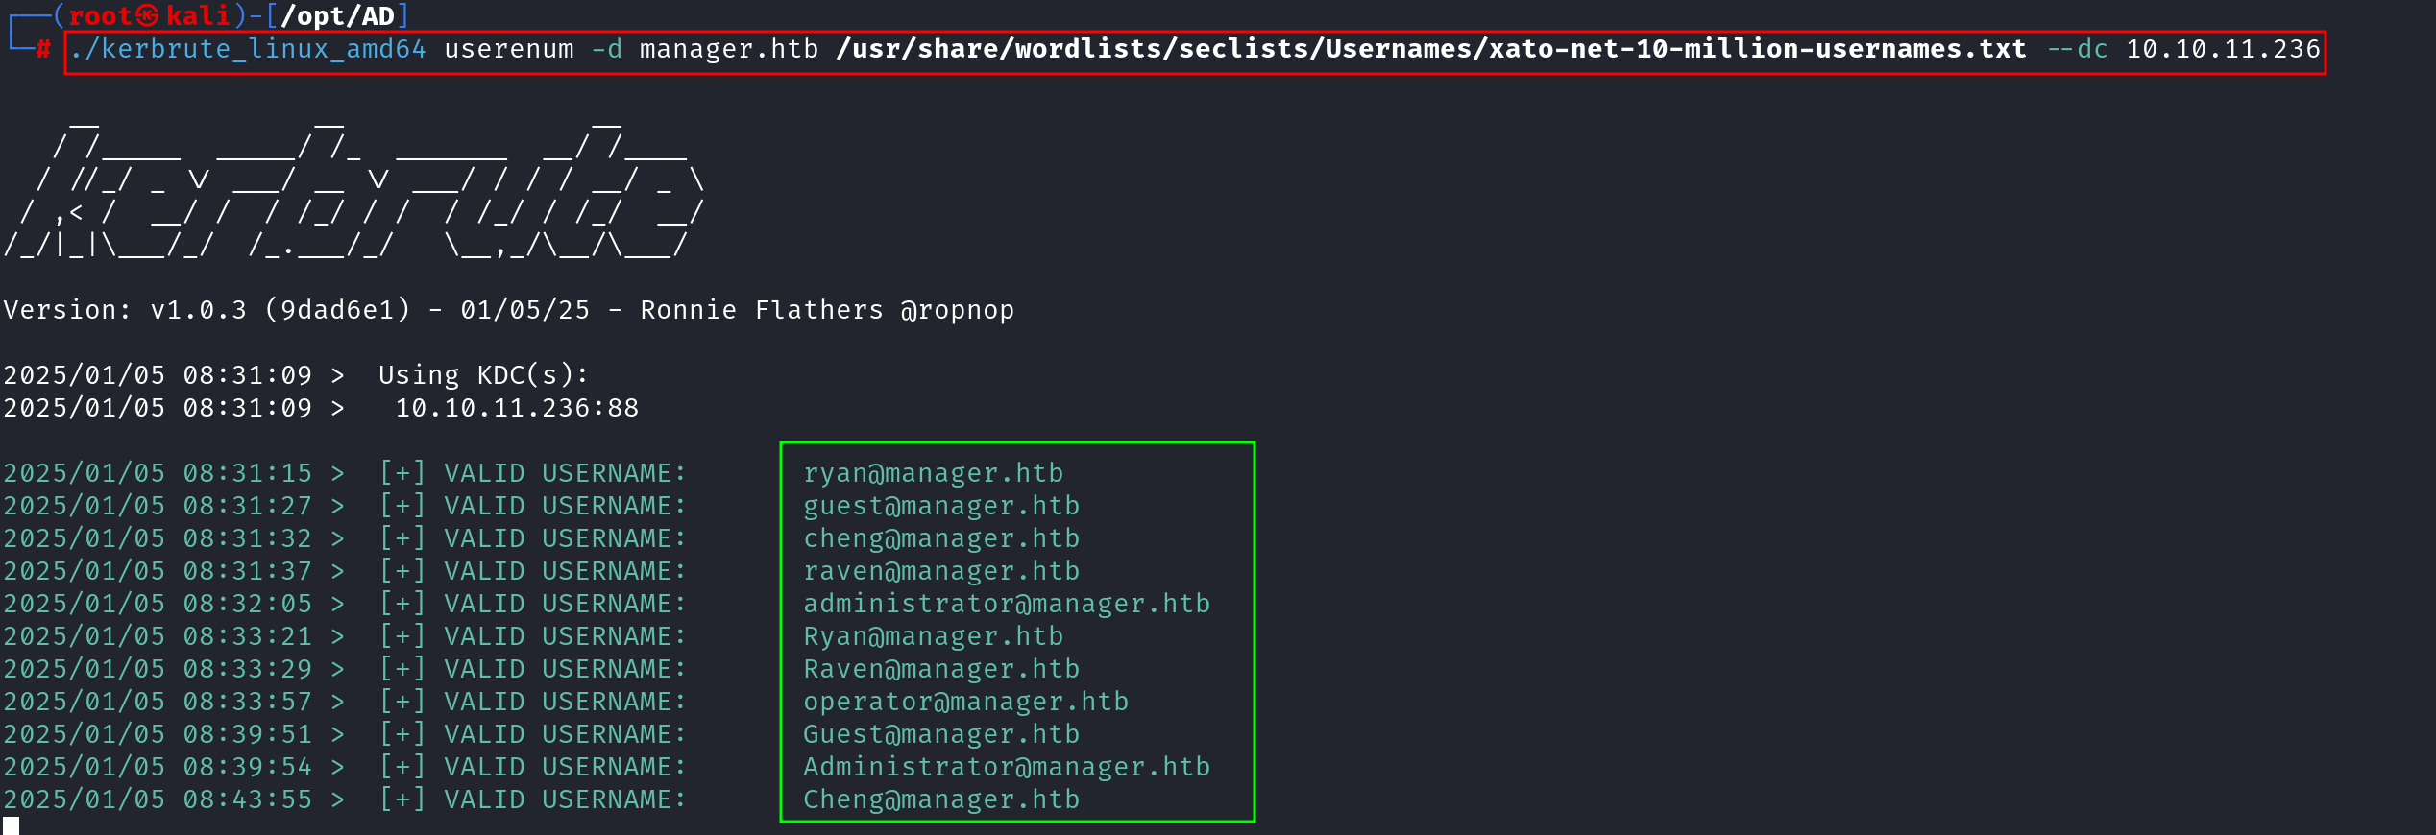The width and height of the screenshot is (2436, 835).
Task: Click the KDC address 10.10.11.236:88
Action: [517, 408]
